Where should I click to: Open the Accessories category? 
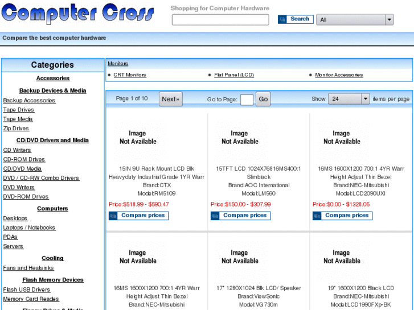(x=53, y=78)
